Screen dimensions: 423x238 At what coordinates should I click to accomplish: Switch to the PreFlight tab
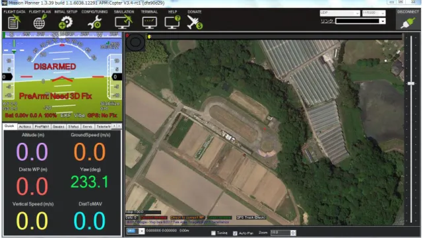[42, 126]
